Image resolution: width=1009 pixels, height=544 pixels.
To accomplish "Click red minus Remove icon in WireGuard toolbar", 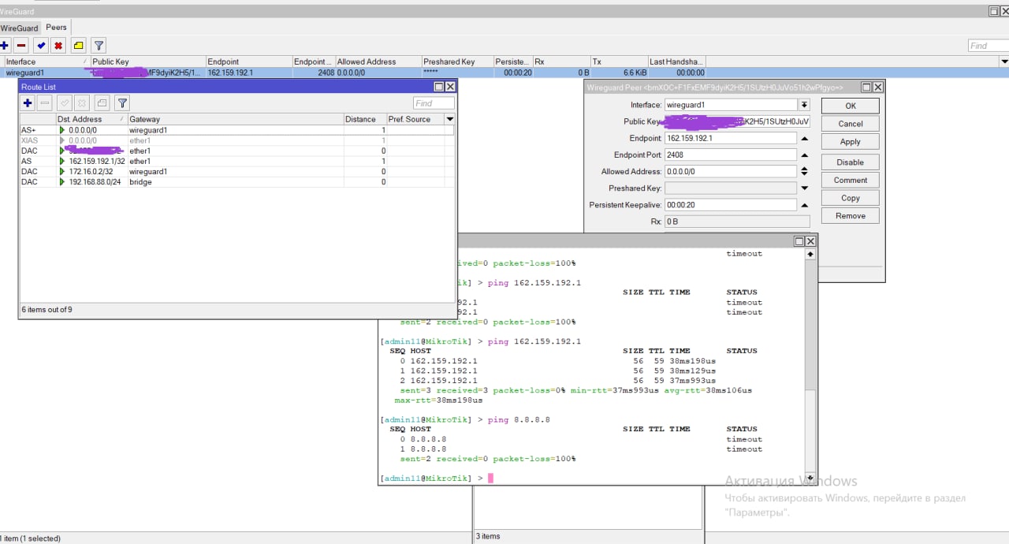I will tap(21, 46).
